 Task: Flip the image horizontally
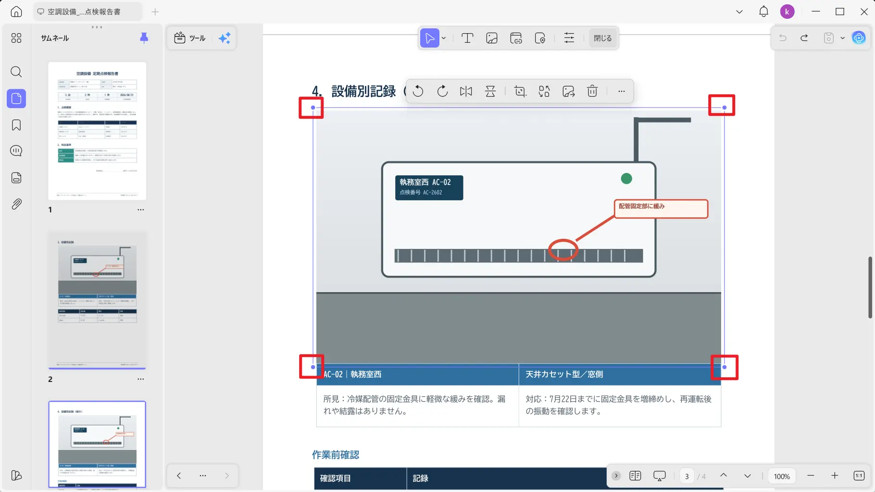click(x=466, y=91)
